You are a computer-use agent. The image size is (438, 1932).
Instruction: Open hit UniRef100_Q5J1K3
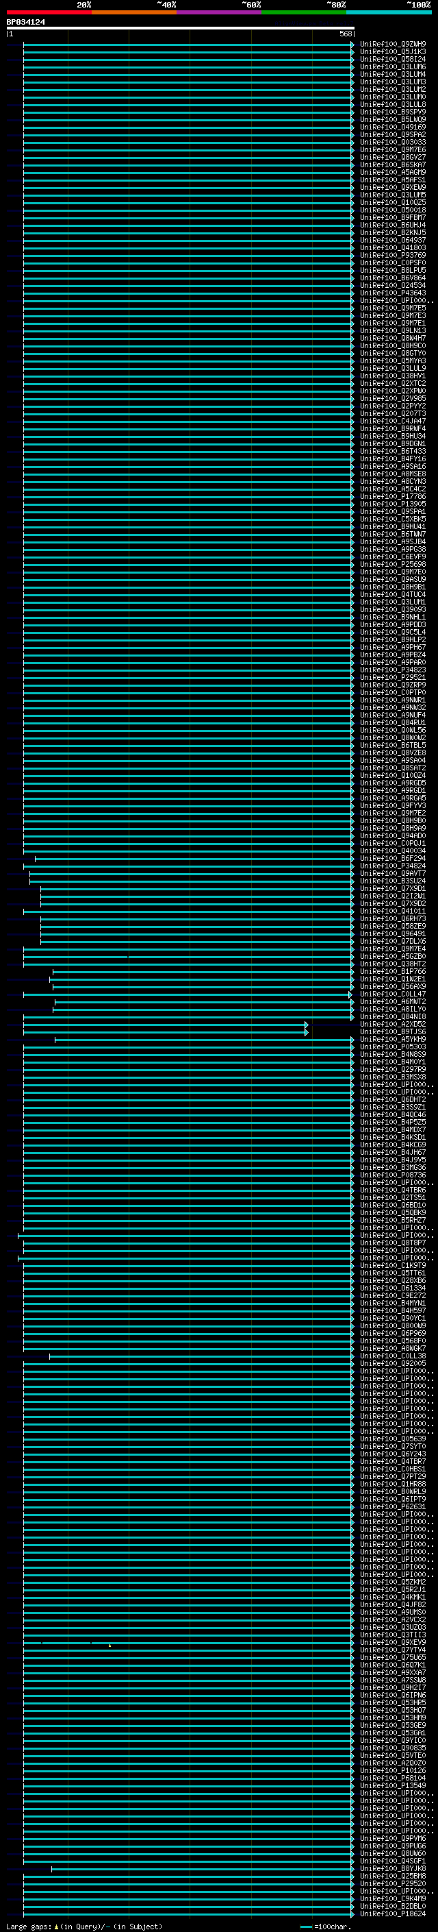tap(393, 52)
